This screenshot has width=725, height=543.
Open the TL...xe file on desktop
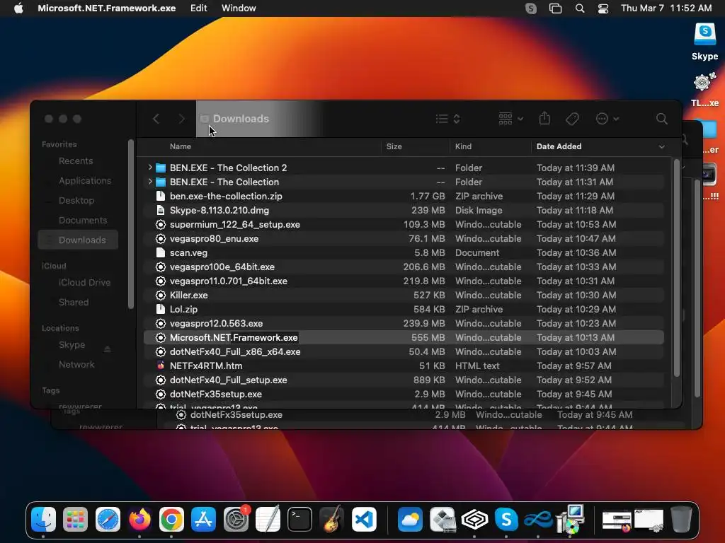pos(704,90)
